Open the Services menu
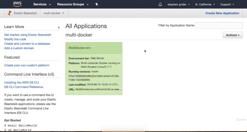 click(x=42, y=4)
